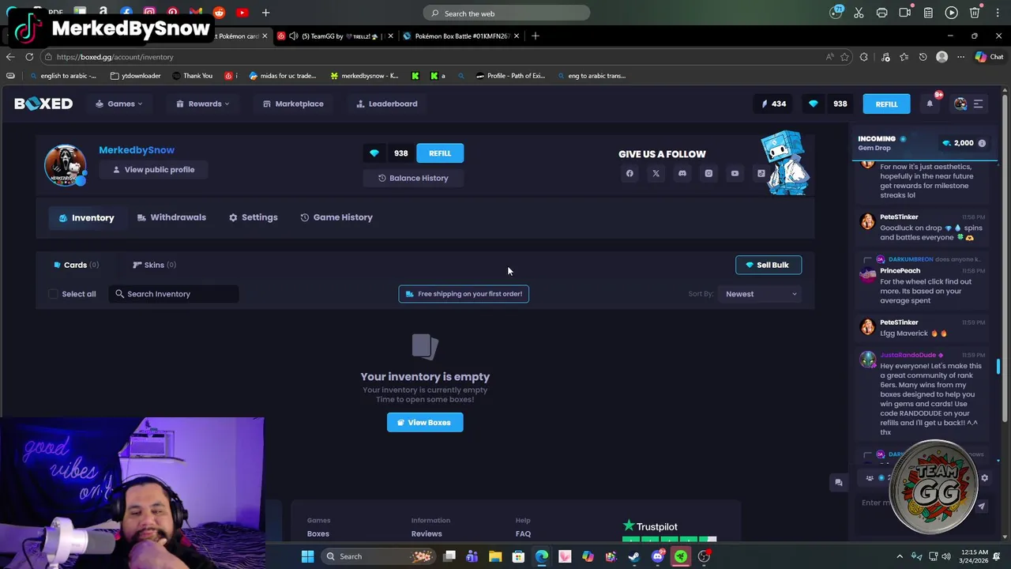Select the Cards (0) tab
This screenshot has width=1011, height=569.
point(76,265)
